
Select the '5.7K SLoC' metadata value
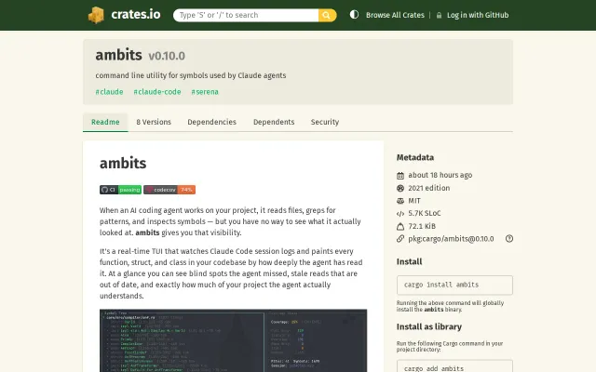[x=425, y=213]
